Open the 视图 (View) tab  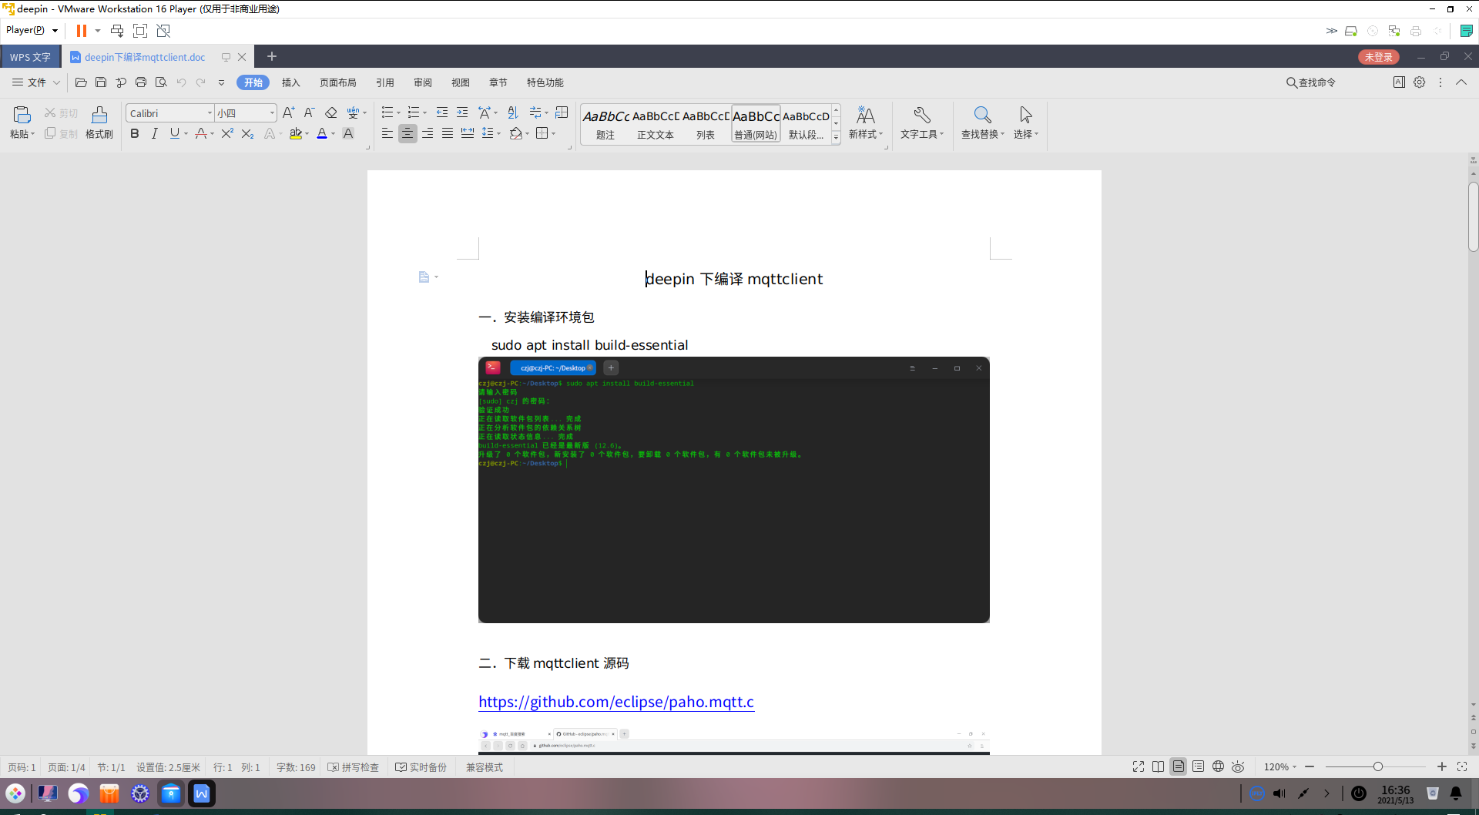[x=461, y=82]
